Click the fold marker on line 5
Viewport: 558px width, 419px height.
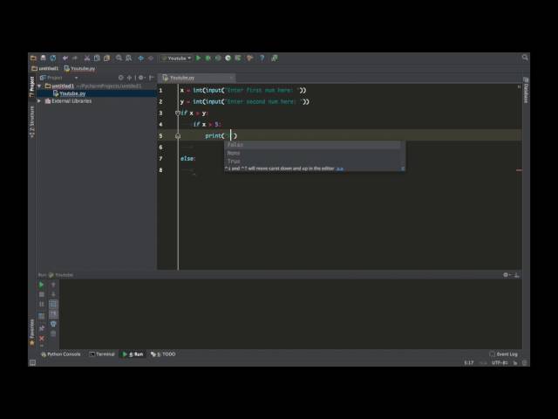point(178,136)
